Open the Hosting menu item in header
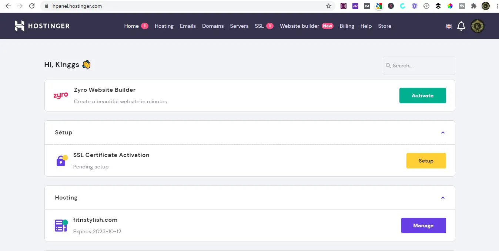 (164, 26)
